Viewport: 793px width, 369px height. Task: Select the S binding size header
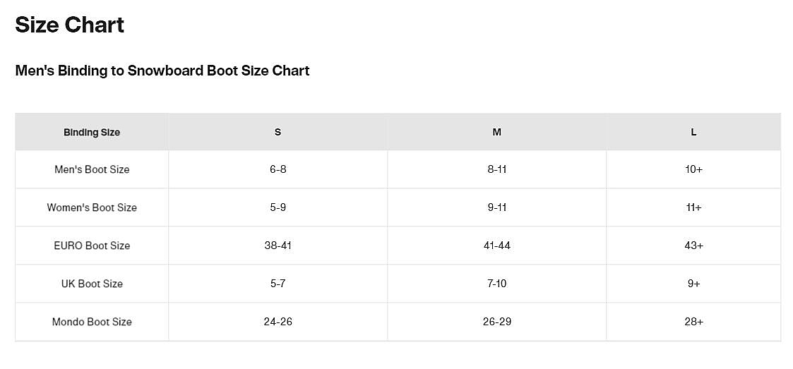(x=278, y=132)
